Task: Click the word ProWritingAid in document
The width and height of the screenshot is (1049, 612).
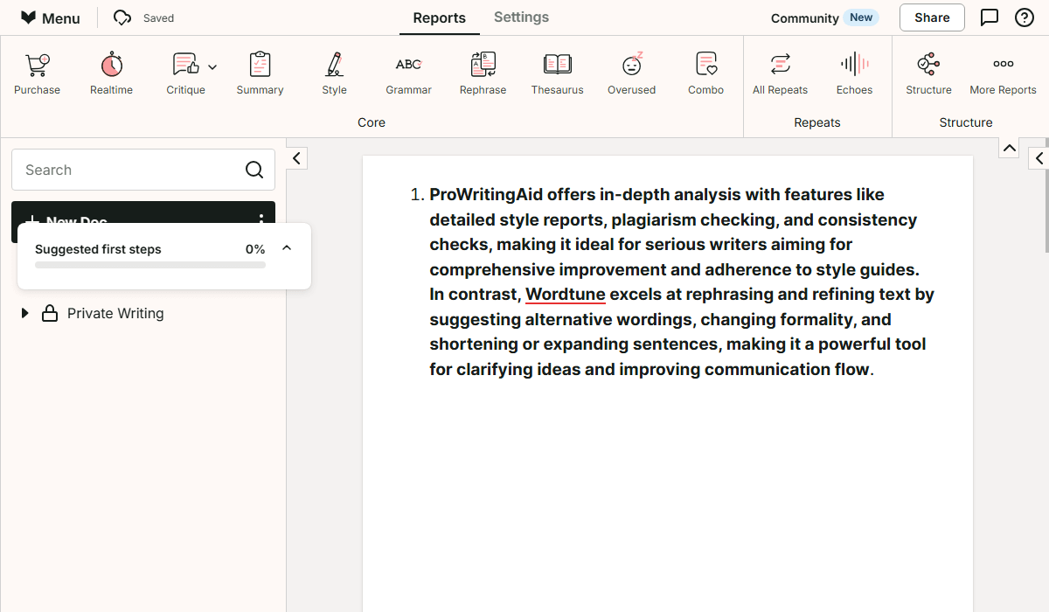Action: click(486, 195)
